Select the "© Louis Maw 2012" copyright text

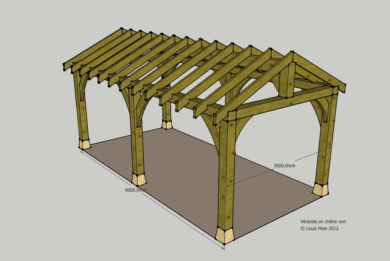coord(320,228)
